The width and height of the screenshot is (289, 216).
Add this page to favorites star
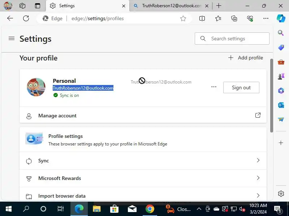[183, 19]
